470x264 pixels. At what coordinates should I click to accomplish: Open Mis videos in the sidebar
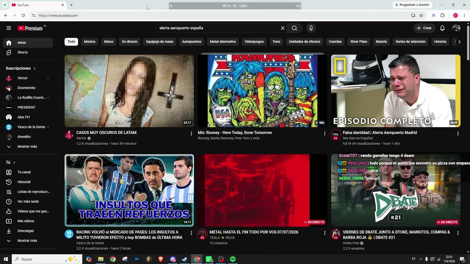(x=28, y=221)
